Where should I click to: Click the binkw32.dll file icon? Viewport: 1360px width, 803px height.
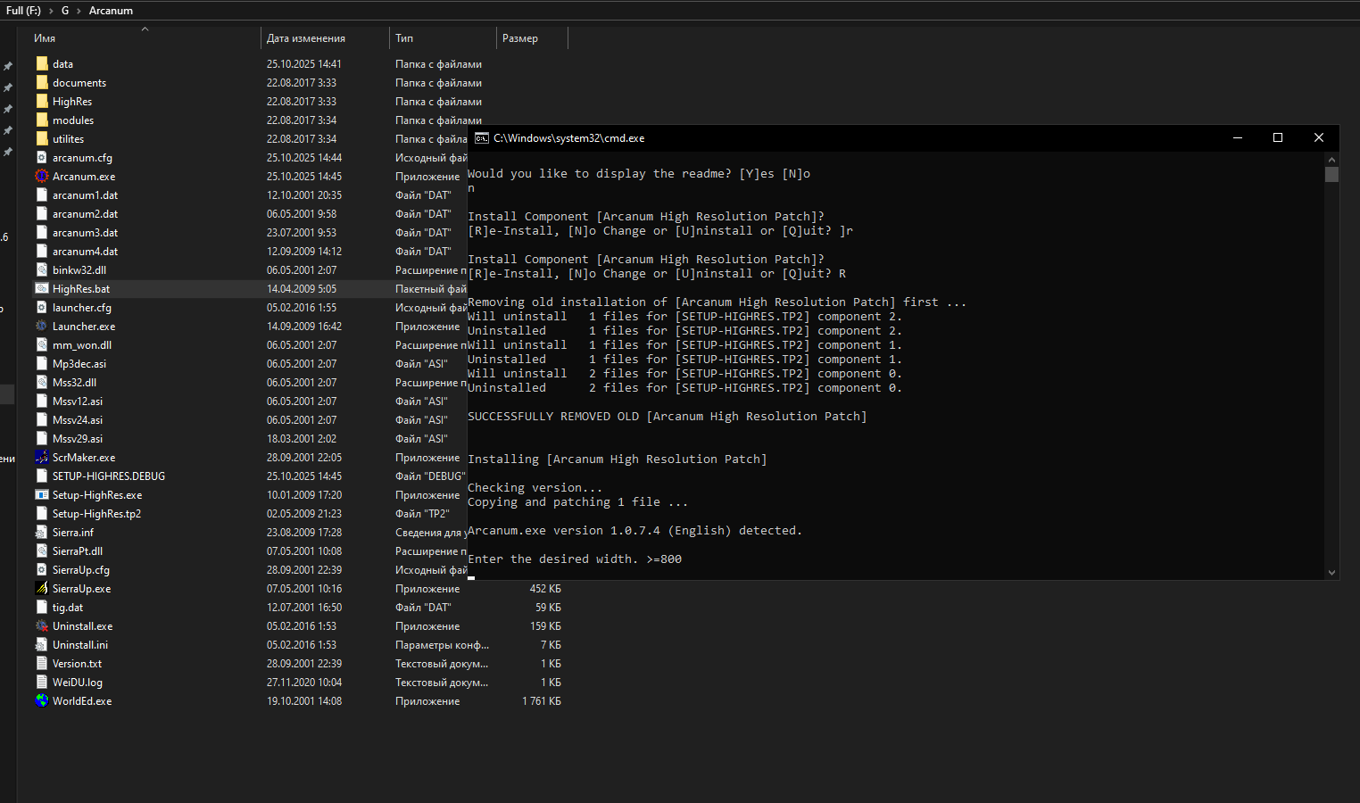pyautogui.click(x=42, y=270)
